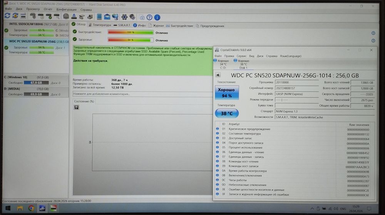This screenshot has width=385, height=215.
Task: Open Конфигурация menu in Hard Disk Sentinel
Action: (x=66, y=10)
